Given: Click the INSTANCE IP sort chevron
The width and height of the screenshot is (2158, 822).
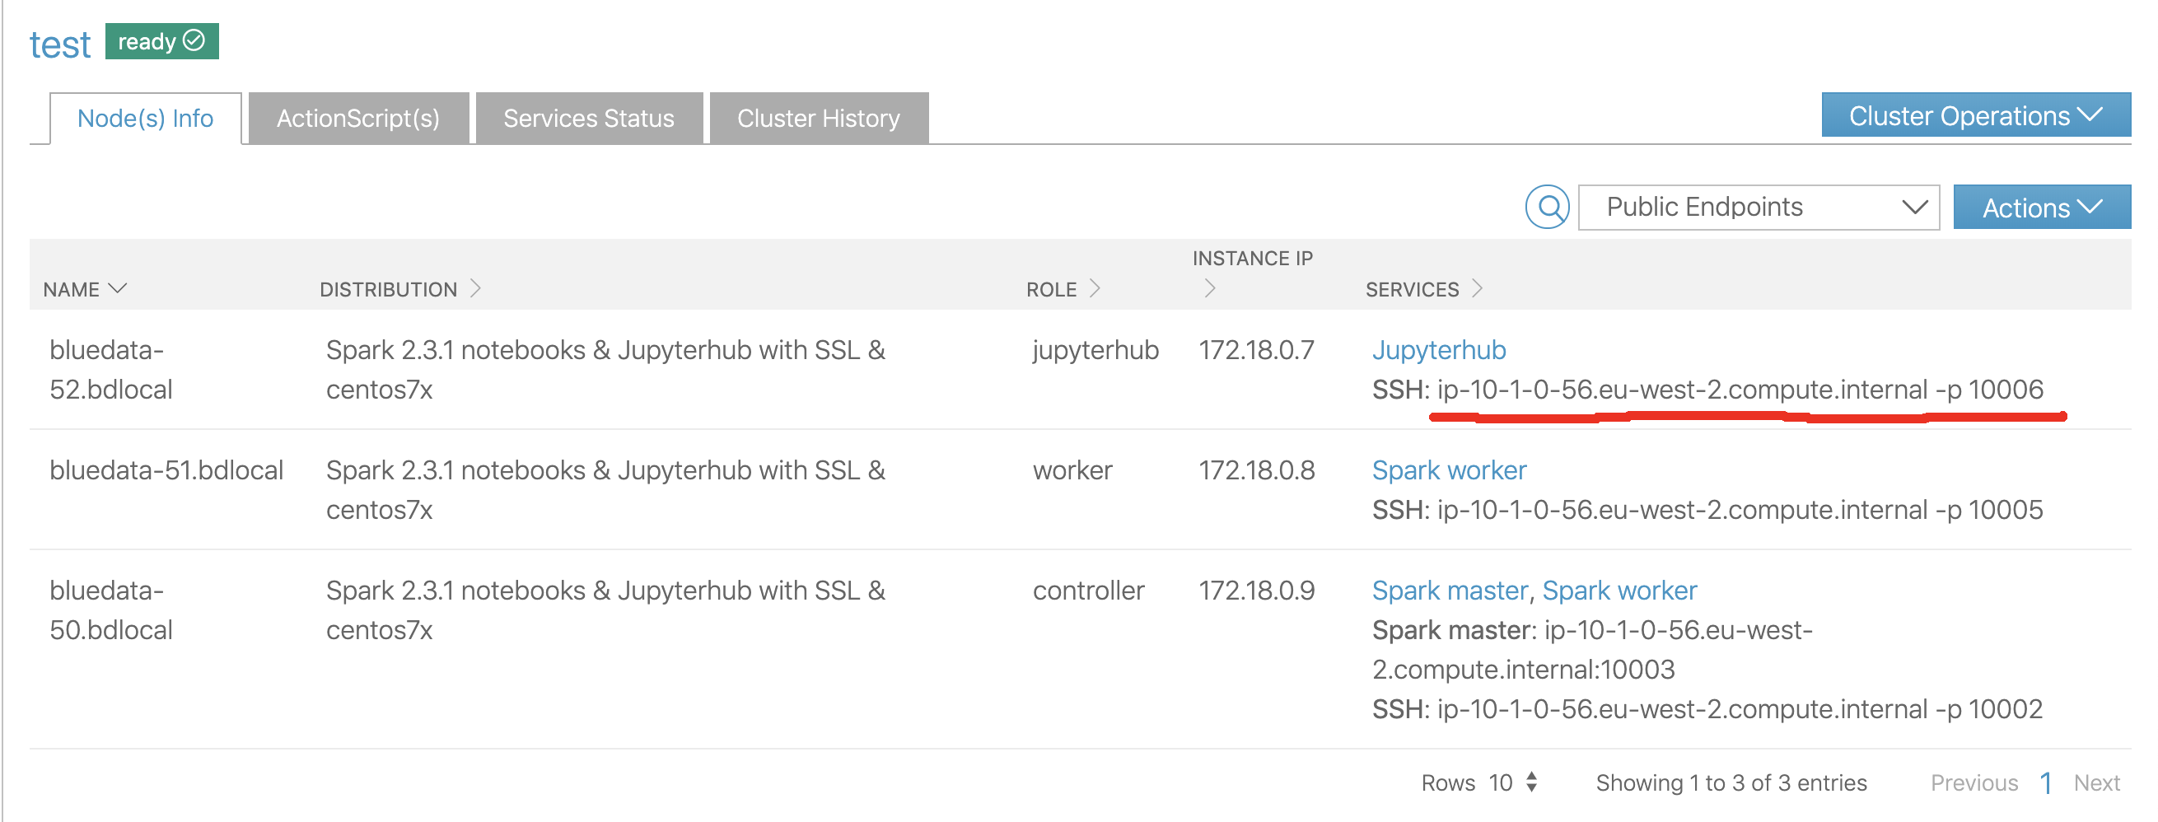Looking at the screenshot, I should [1209, 288].
